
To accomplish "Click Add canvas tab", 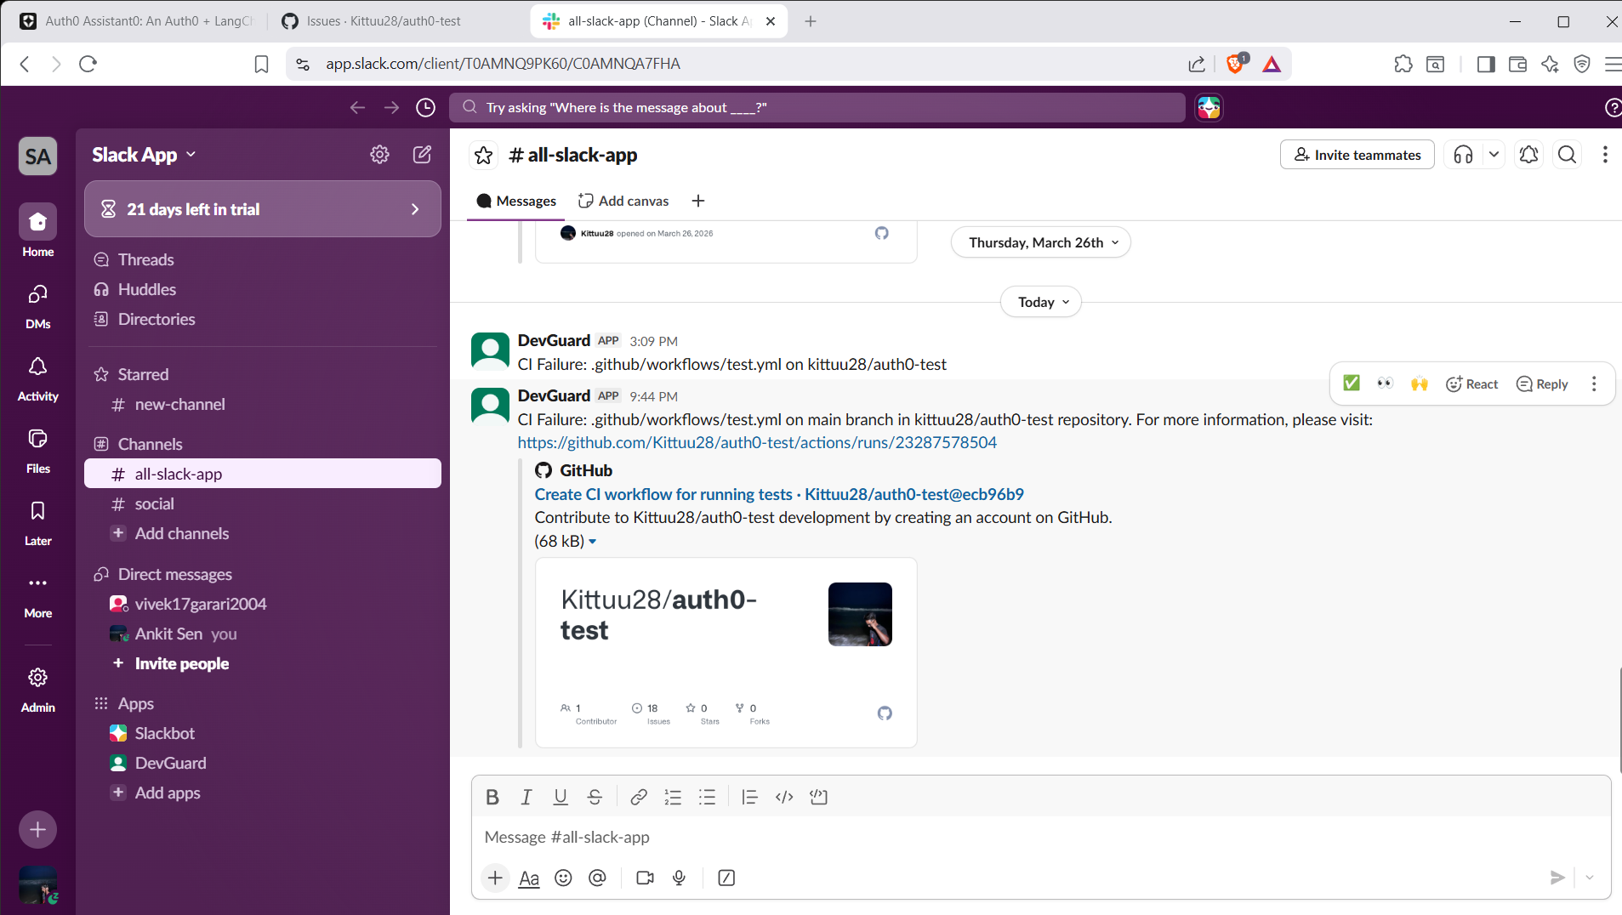I will click(623, 201).
